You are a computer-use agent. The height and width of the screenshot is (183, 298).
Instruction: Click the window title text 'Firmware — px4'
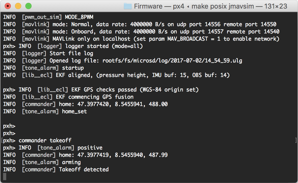159,6
